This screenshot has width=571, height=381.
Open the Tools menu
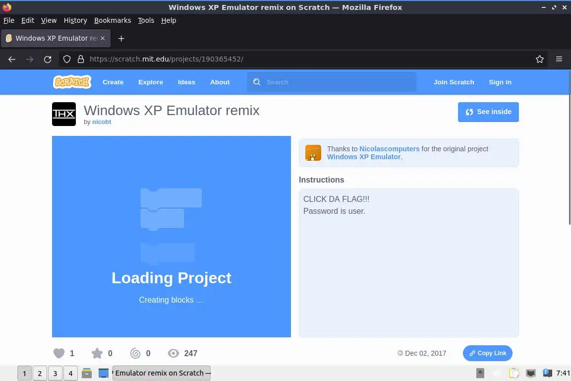(146, 20)
